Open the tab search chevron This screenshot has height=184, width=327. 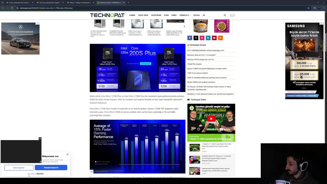coord(3,3)
